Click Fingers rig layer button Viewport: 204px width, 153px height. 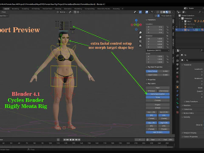click(x=158, y=105)
